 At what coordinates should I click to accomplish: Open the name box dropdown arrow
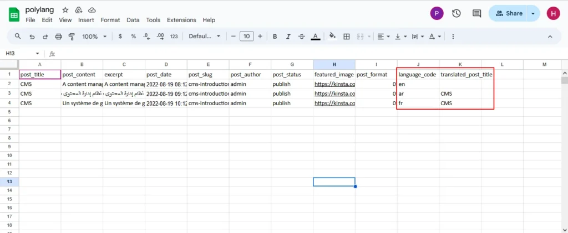37,54
